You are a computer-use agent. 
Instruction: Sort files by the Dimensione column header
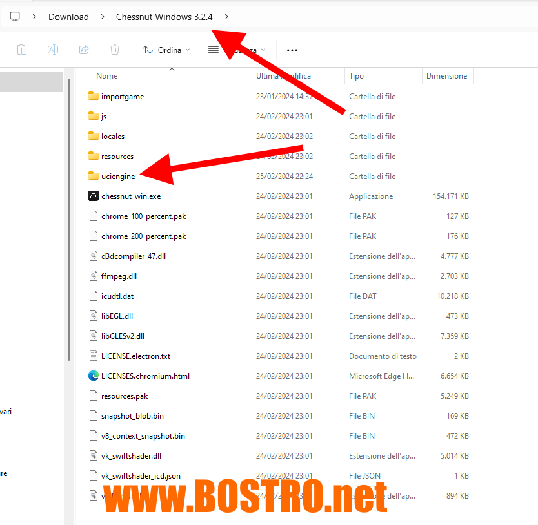tap(447, 76)
